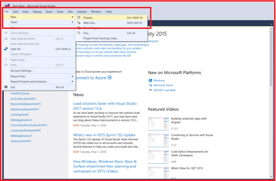Image resolution: width=276 pixels, height=181 pixels.
Task: Choose File... from New submenu
Action: point(112,33)
